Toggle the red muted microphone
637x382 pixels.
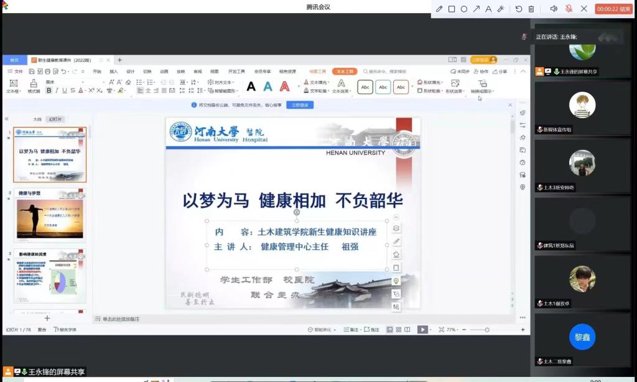coord(569,9)
